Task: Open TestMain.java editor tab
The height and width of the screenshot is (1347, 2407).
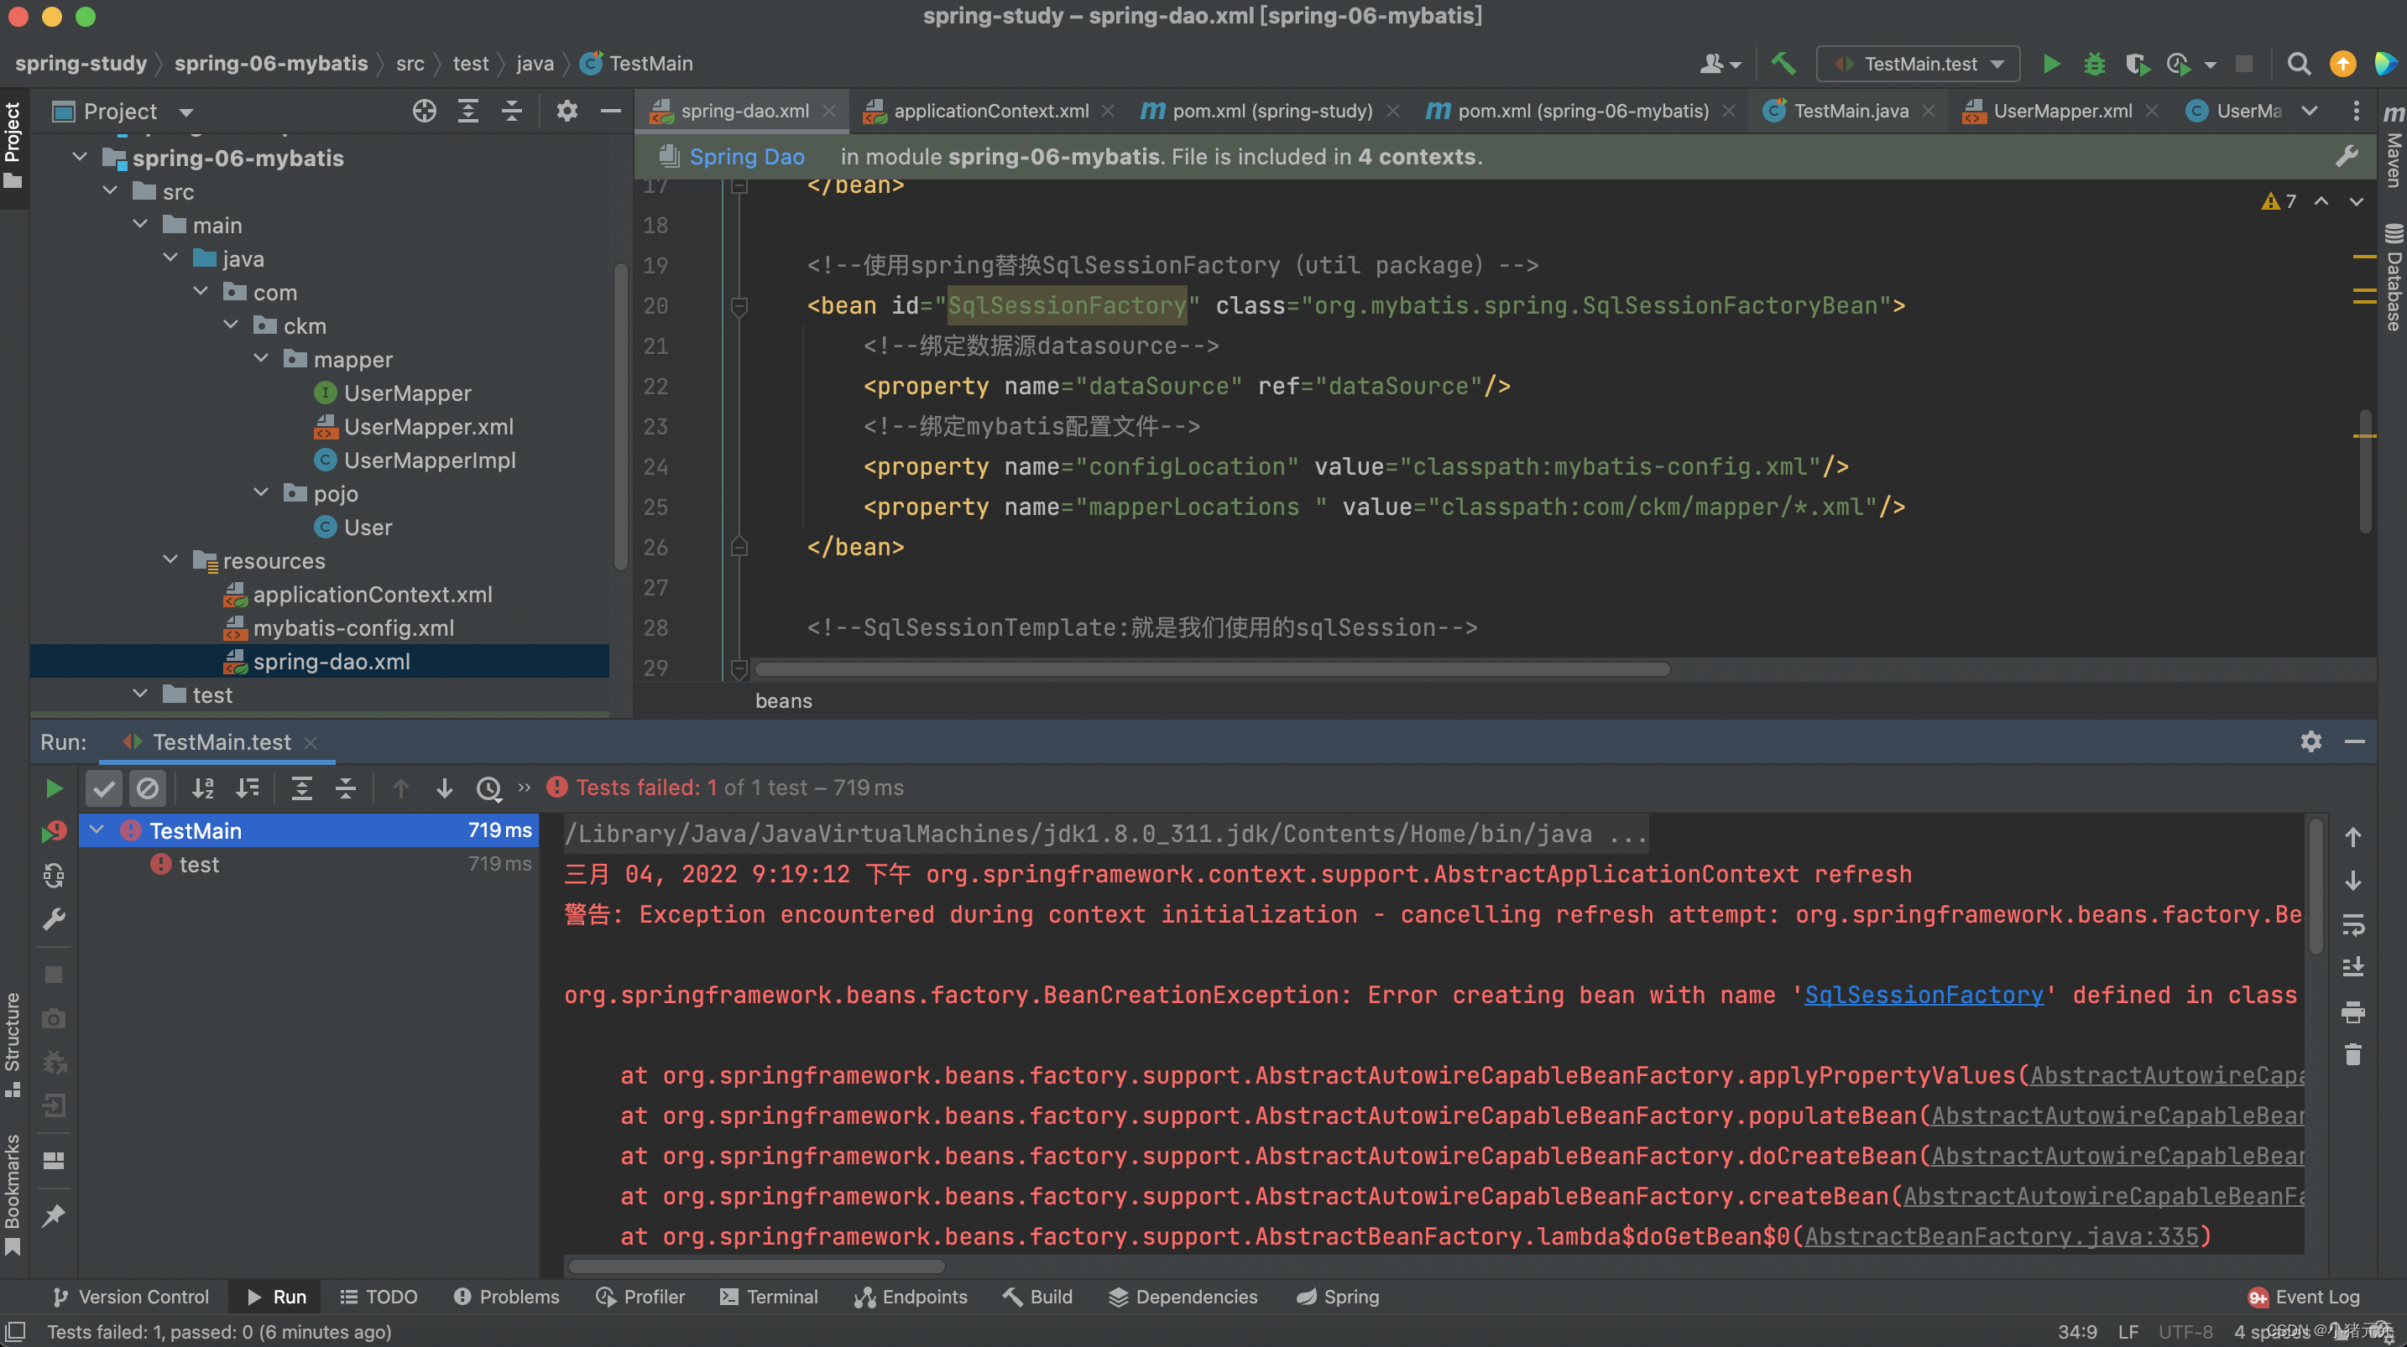Action: (x=1850, y=112)
